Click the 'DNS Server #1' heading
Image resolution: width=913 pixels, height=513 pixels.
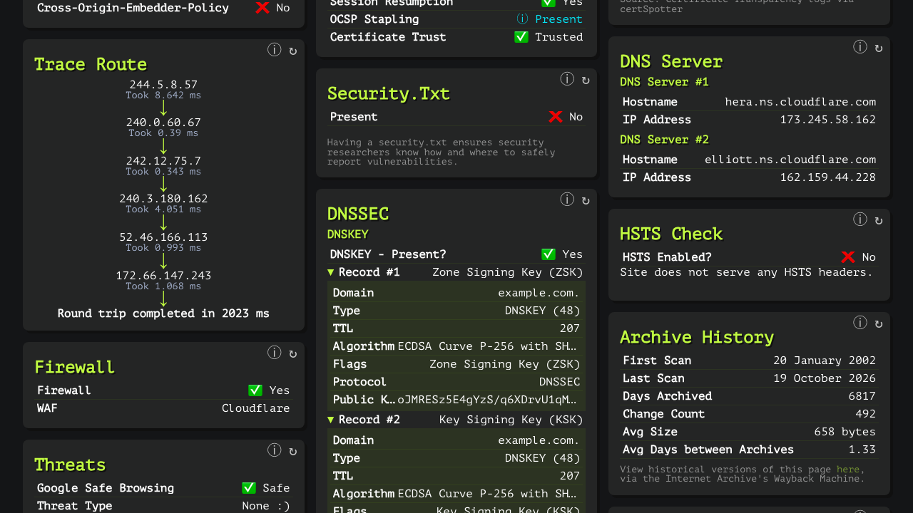664,82
